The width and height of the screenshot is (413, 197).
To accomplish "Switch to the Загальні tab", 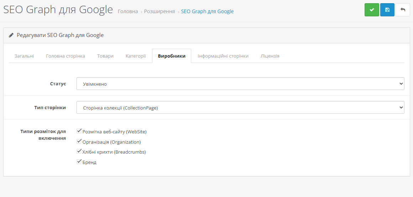I will click(24, 56).
